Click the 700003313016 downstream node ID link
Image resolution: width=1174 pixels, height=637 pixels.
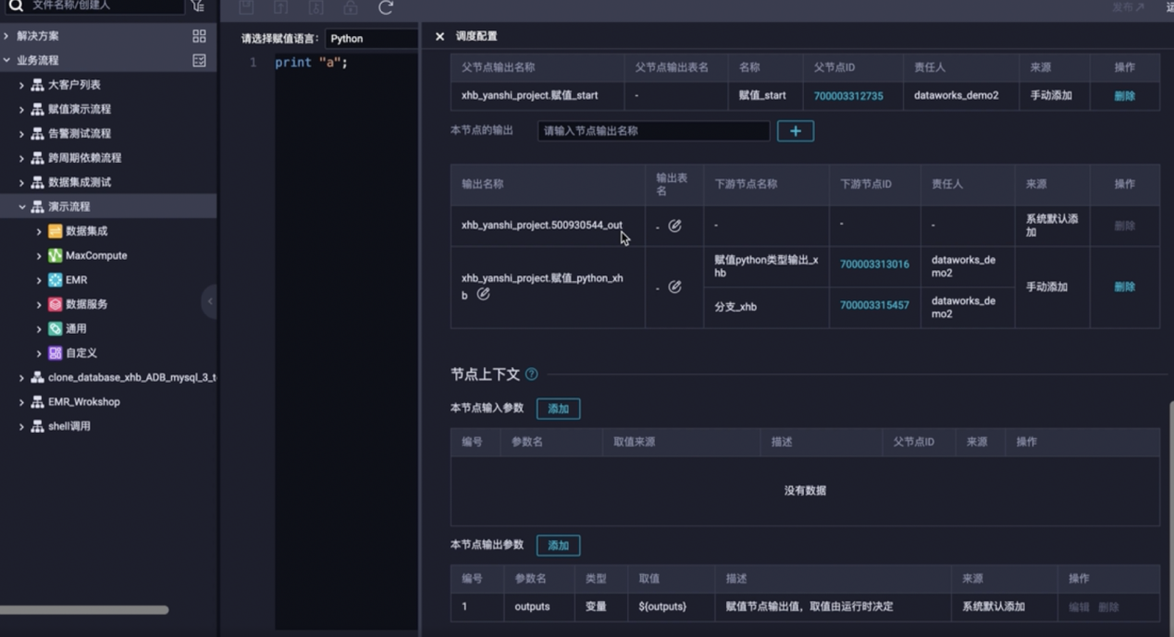click(x=874, y=263)
